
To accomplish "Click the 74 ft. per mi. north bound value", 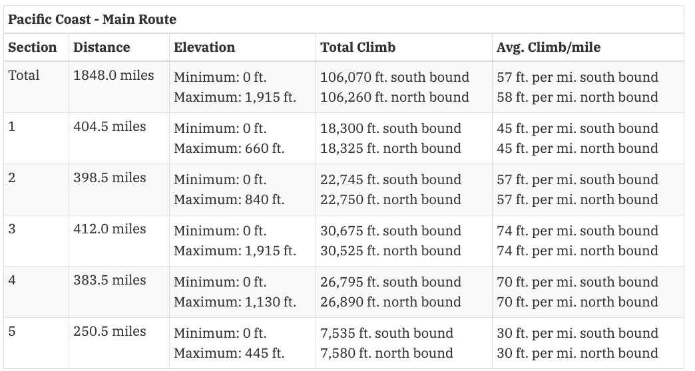I will (x=577, y=251).
